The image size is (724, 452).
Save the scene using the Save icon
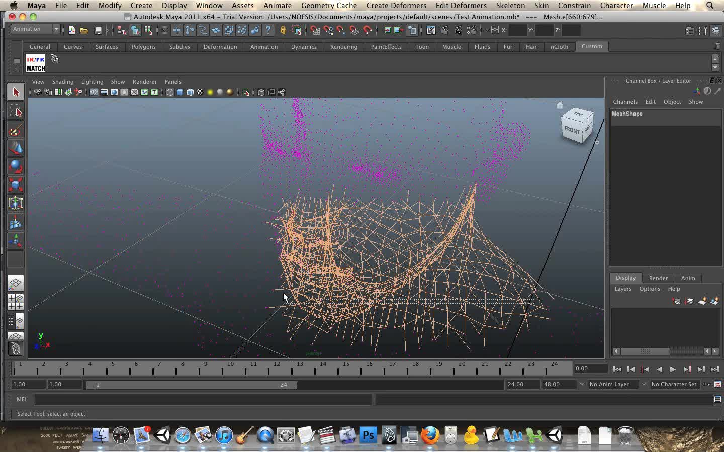(98, 30)
